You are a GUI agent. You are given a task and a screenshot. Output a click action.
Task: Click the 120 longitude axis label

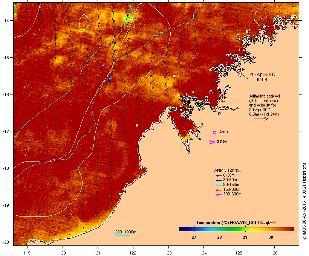click(63, 253)
